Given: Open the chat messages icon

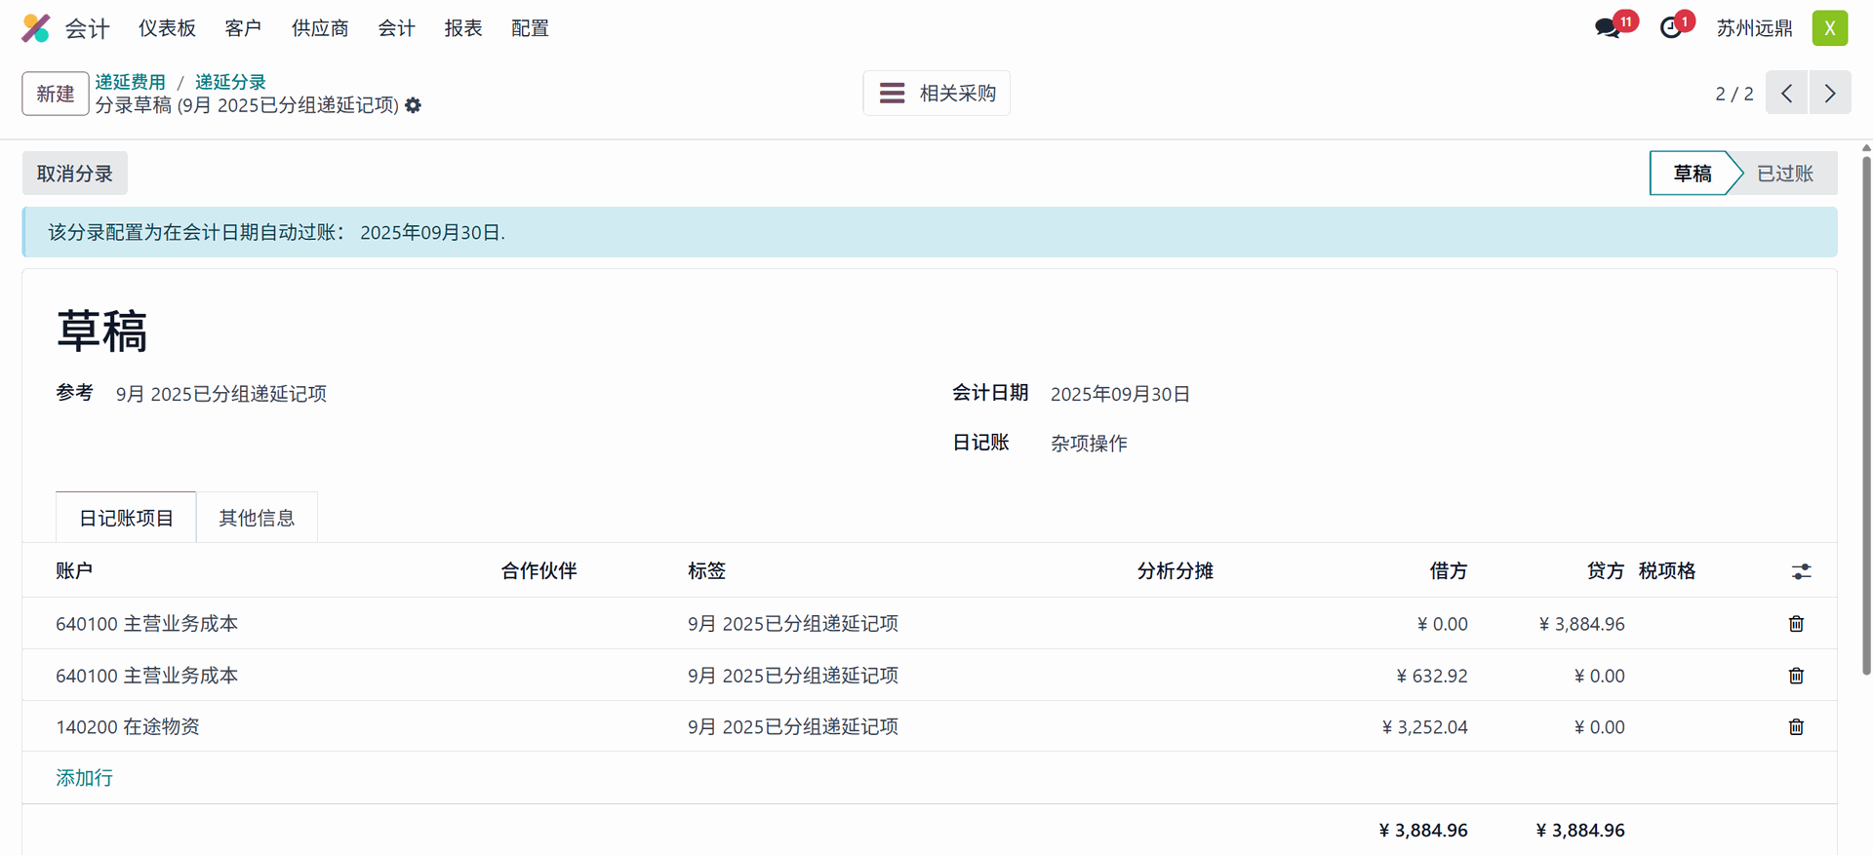Looking at the screenshot, I should click(x=1607, y=28).
